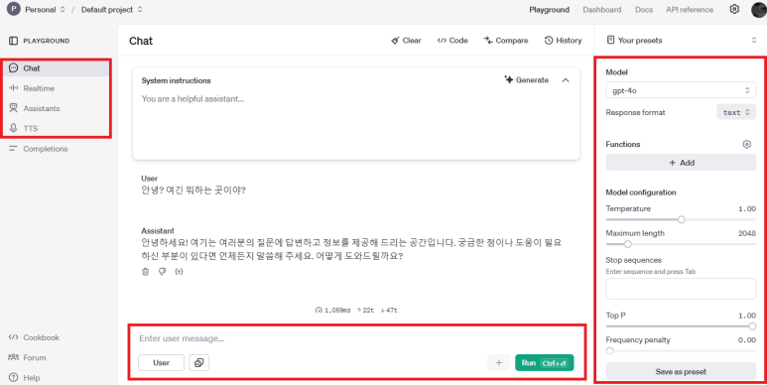Collapse the System instructions panel
The image size is (767, 385).
coord(566,79)
